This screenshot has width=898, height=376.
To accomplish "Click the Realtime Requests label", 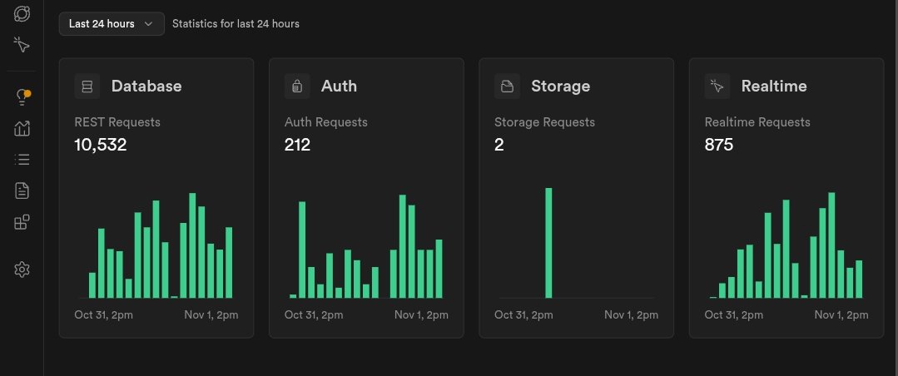I will (757, 122).
